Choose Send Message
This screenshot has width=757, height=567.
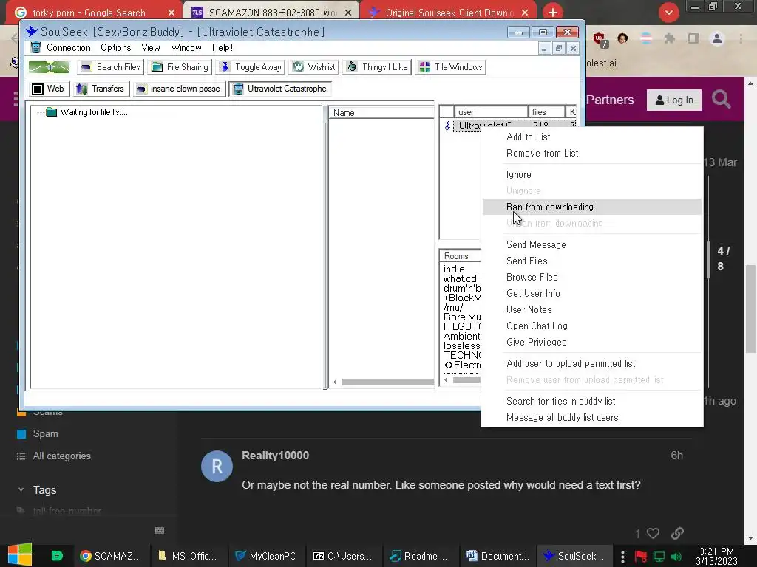coord(592,245)
